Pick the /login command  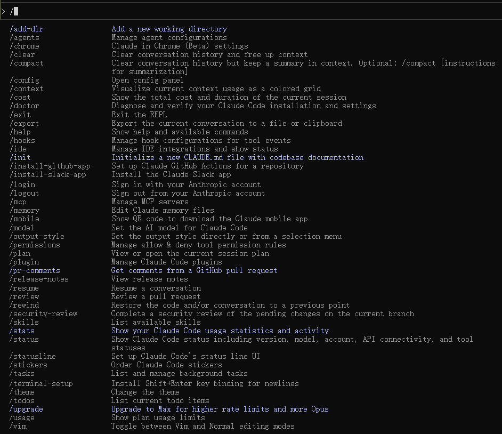click(x=22, y=184)
